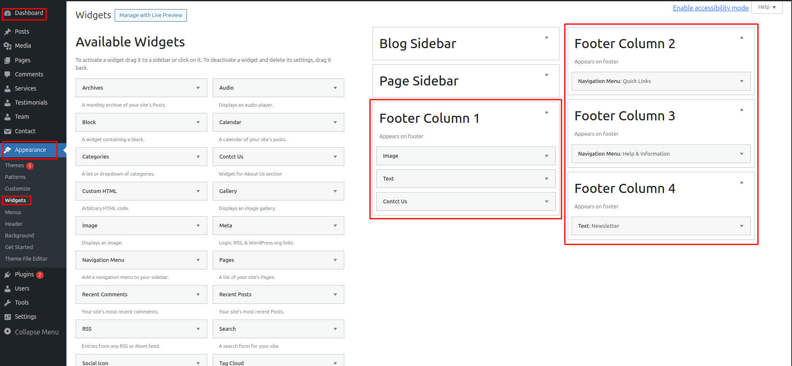The height and width of the screenshot is (366, 792).
Task: Click the Collapse Menu arrow icon
Action: click(7, 331)
